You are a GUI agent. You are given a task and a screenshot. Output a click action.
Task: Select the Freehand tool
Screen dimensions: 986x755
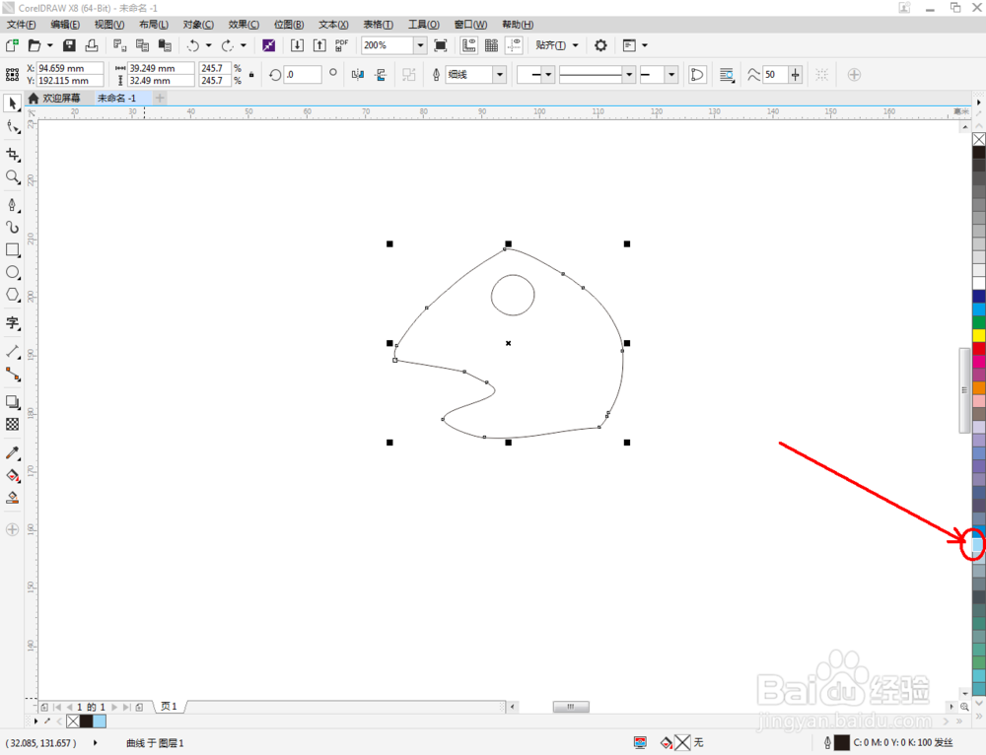pyautogui.click(x=12, y=205)
